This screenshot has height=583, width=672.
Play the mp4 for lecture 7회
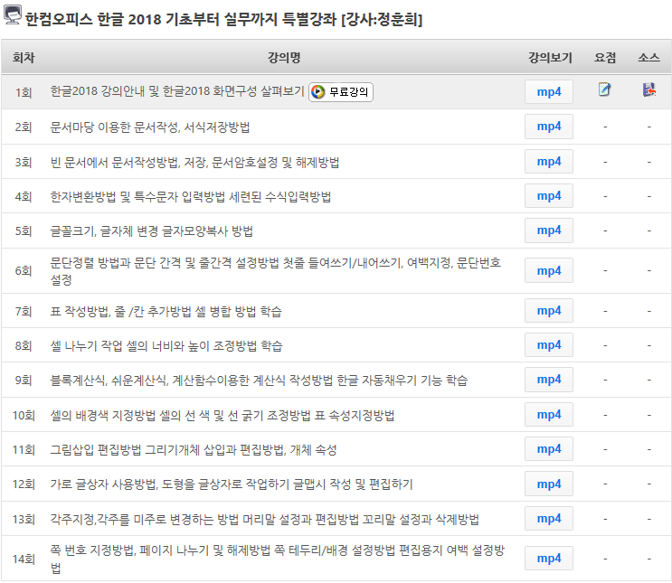[x=549, y=311]
